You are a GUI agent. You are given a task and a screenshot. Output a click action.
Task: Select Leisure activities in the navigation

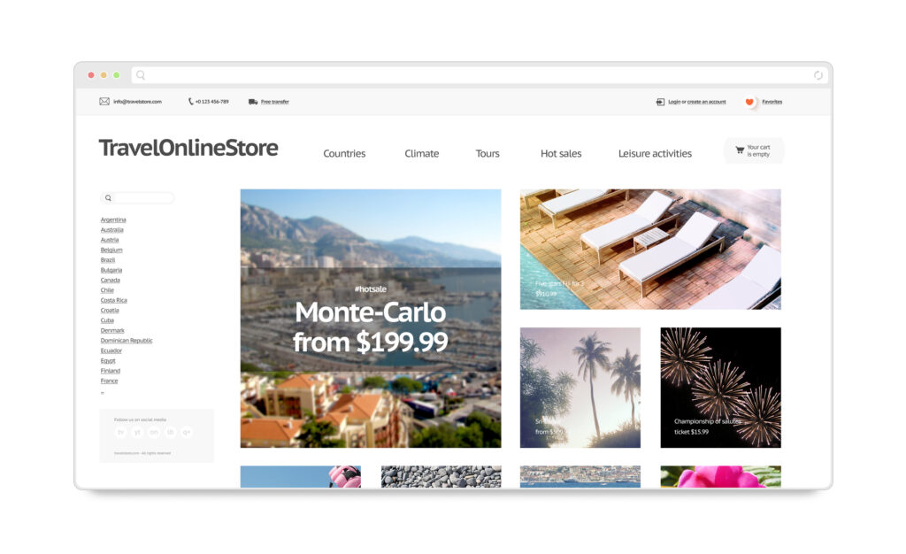[655, 154]
